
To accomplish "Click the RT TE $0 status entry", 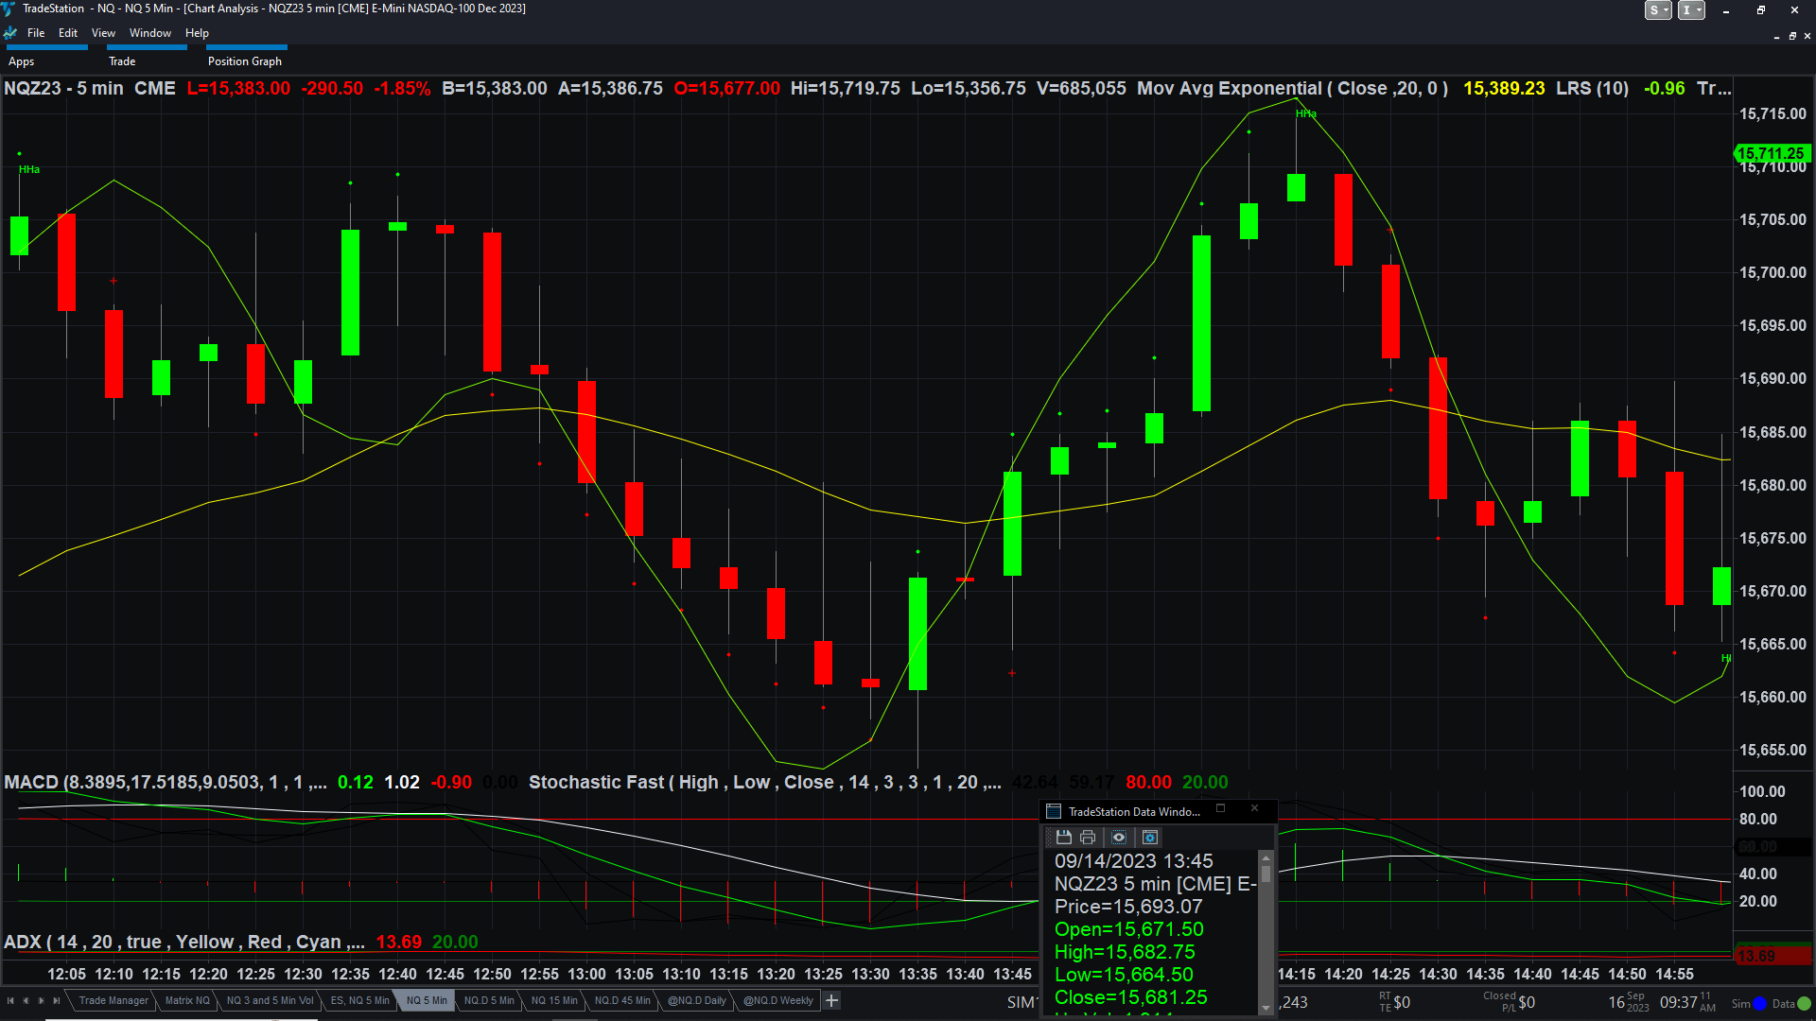I will 1394,1002.
